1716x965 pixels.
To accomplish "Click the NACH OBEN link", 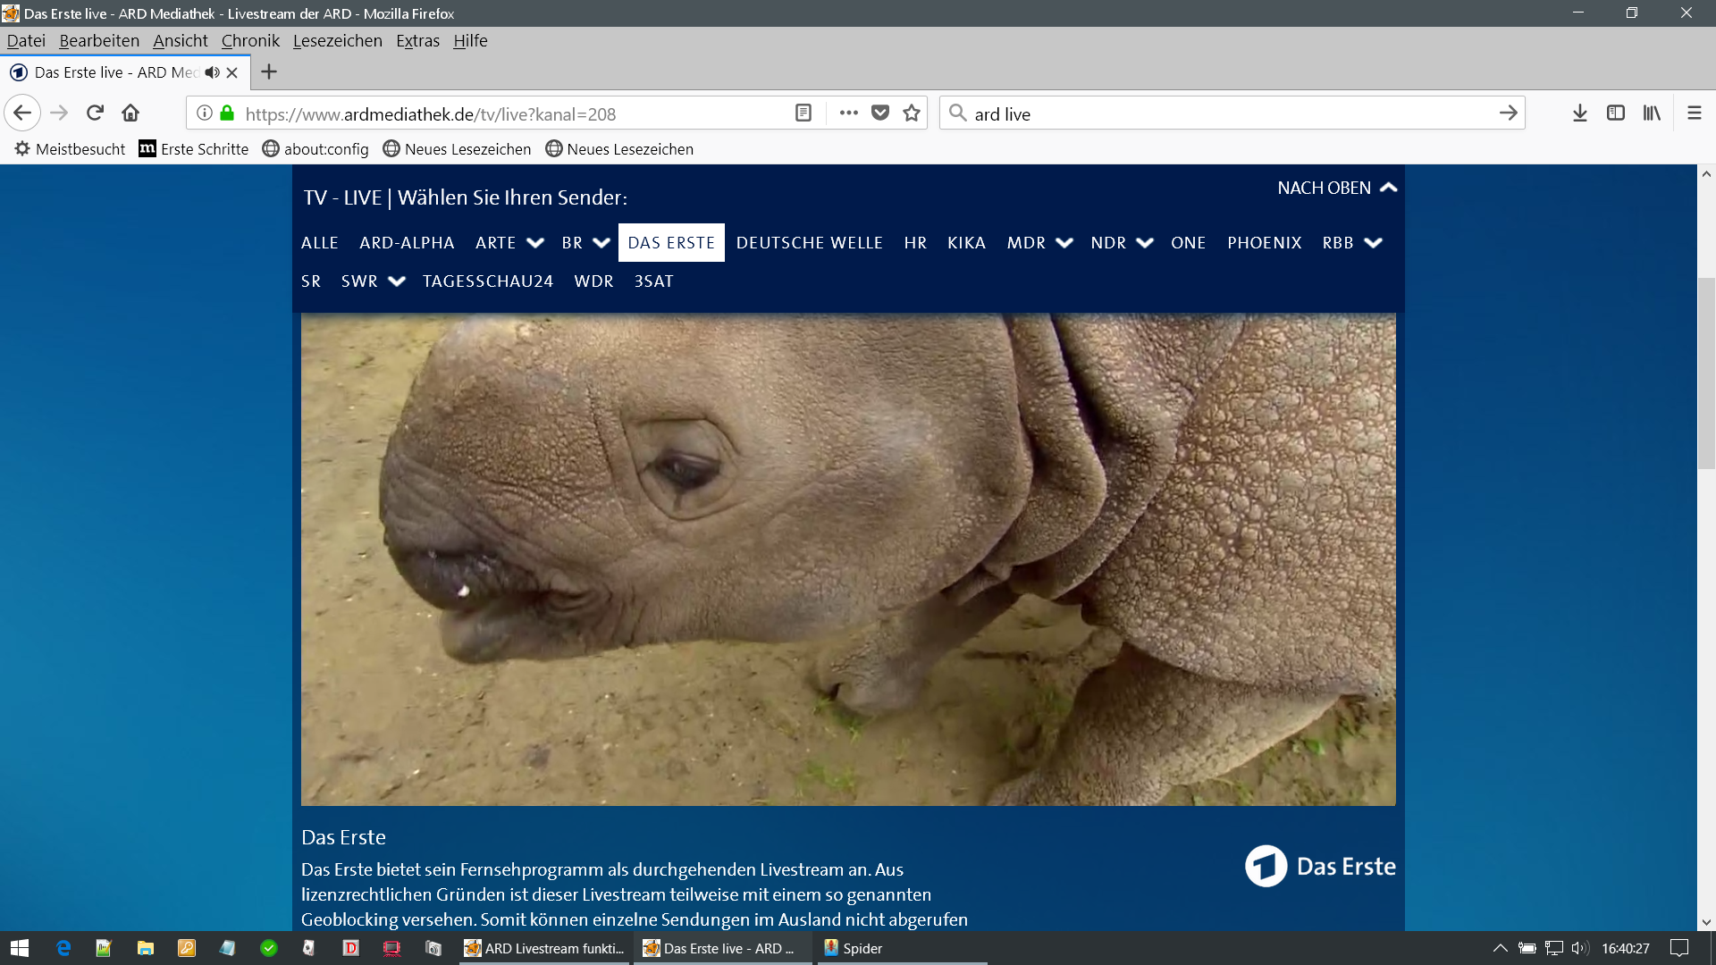I will pyautogui.click(x=1336, y=188).
